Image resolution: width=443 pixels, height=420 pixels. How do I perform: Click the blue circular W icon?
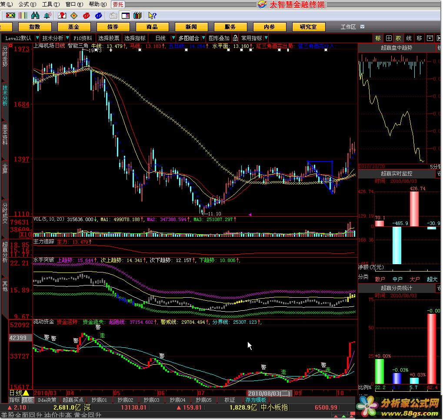point(99,16)
